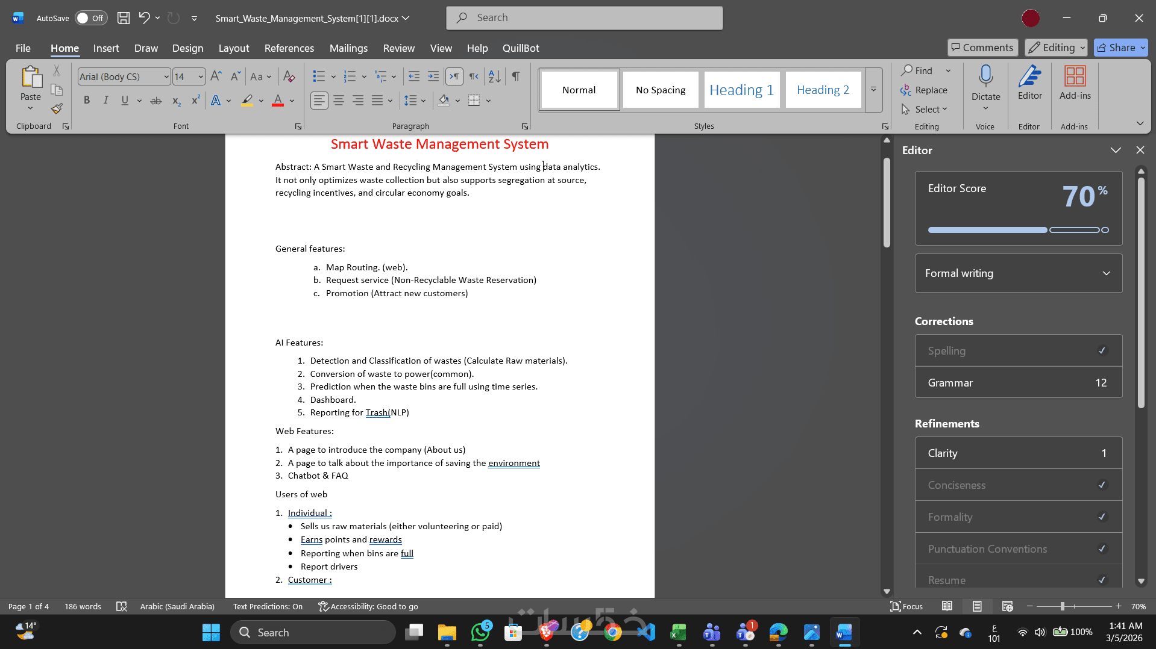
Task: Toggle align left
Action: point(319,101)
